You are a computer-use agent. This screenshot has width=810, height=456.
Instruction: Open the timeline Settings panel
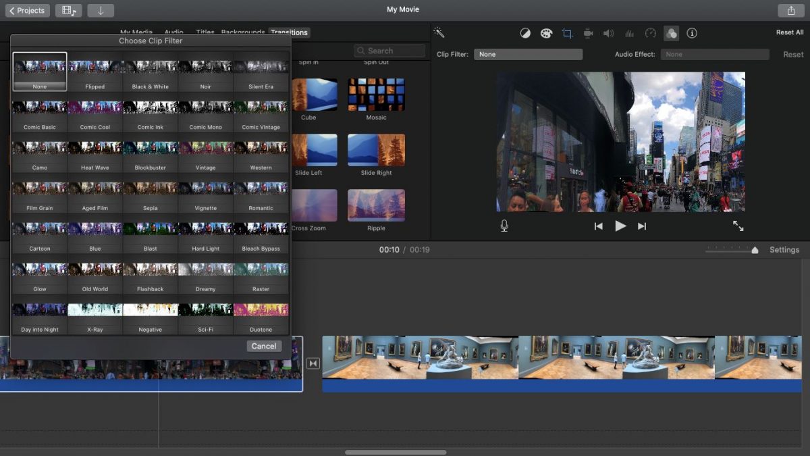(784, 249)
